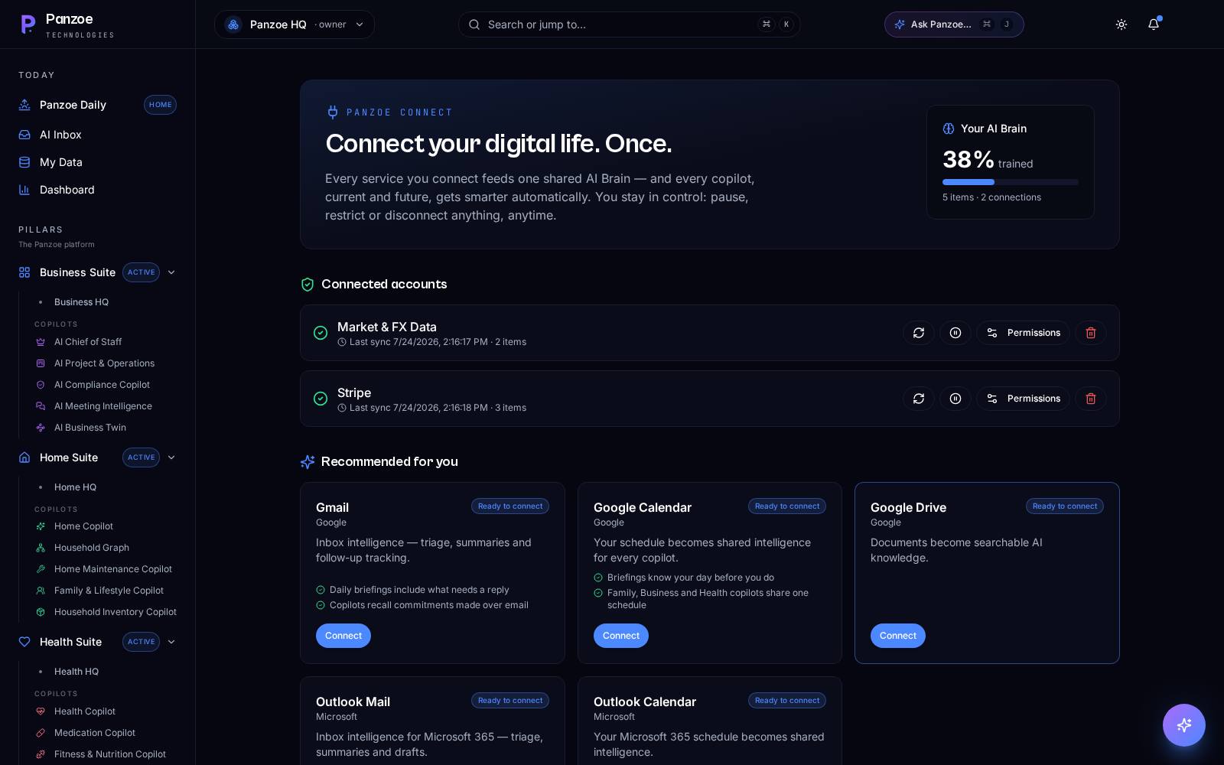Collapse the Health Suite section
1224x765 pixels.
coord(171,642)
